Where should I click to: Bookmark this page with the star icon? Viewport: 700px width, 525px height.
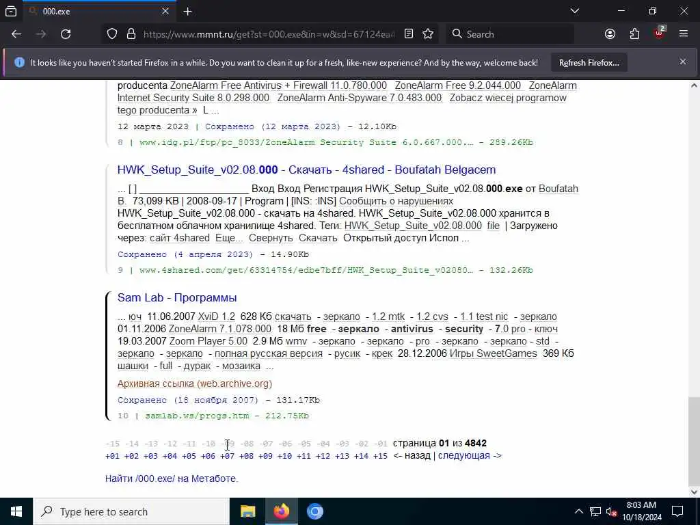click(428, 34)
